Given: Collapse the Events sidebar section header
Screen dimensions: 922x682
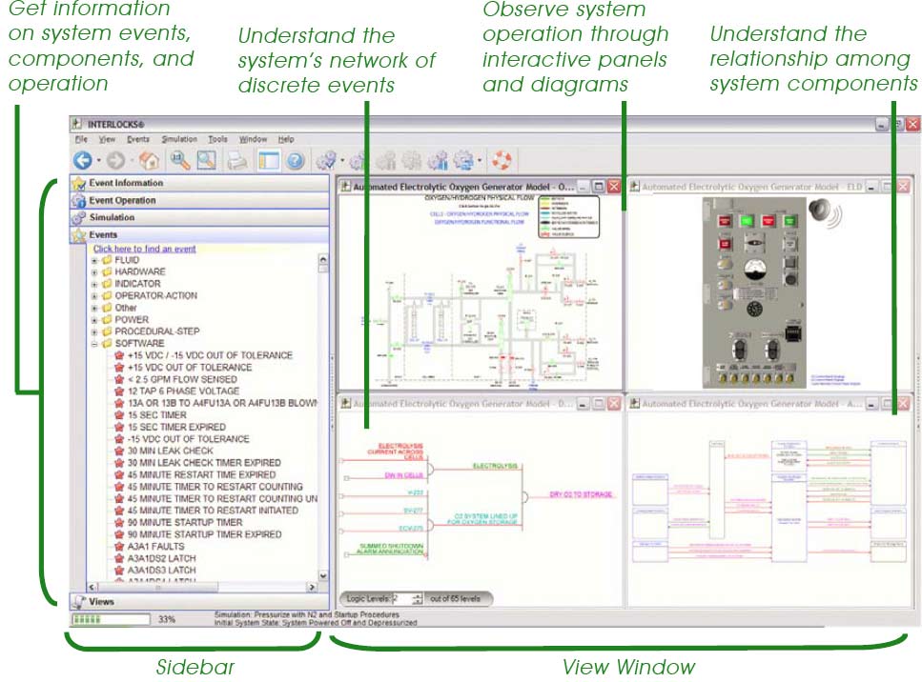Looking at the screenshot, I should click(x=199, y=234).
